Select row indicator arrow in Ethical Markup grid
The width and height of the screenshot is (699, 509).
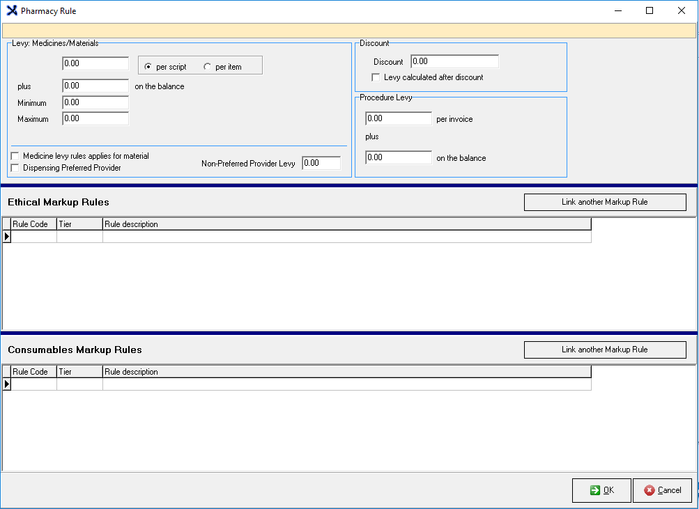click(x=7, y=237)
